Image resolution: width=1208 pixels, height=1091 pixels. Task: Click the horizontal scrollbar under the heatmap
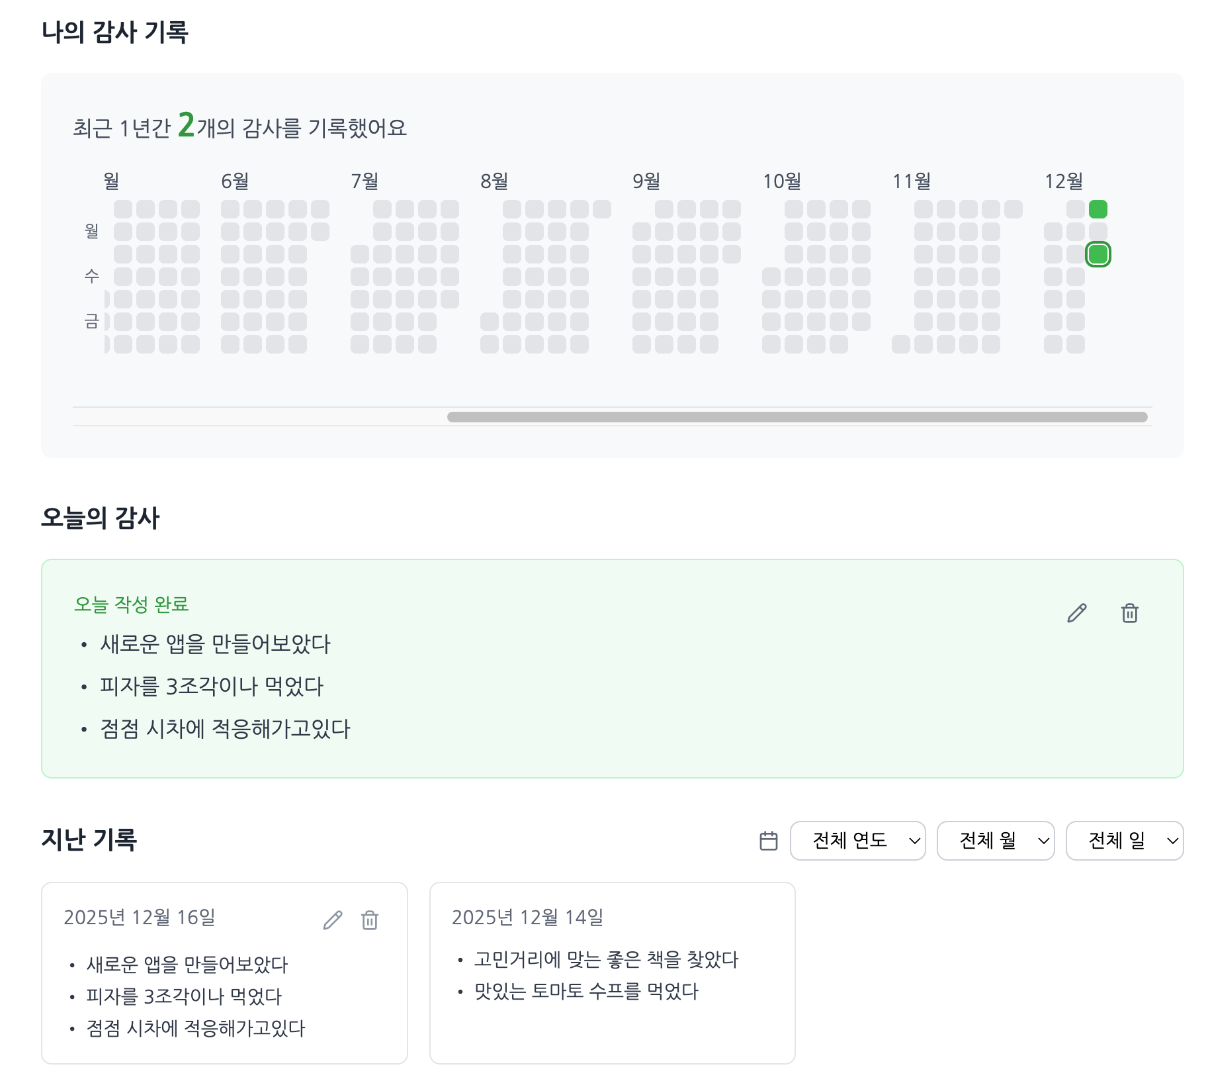click(797, 417)
